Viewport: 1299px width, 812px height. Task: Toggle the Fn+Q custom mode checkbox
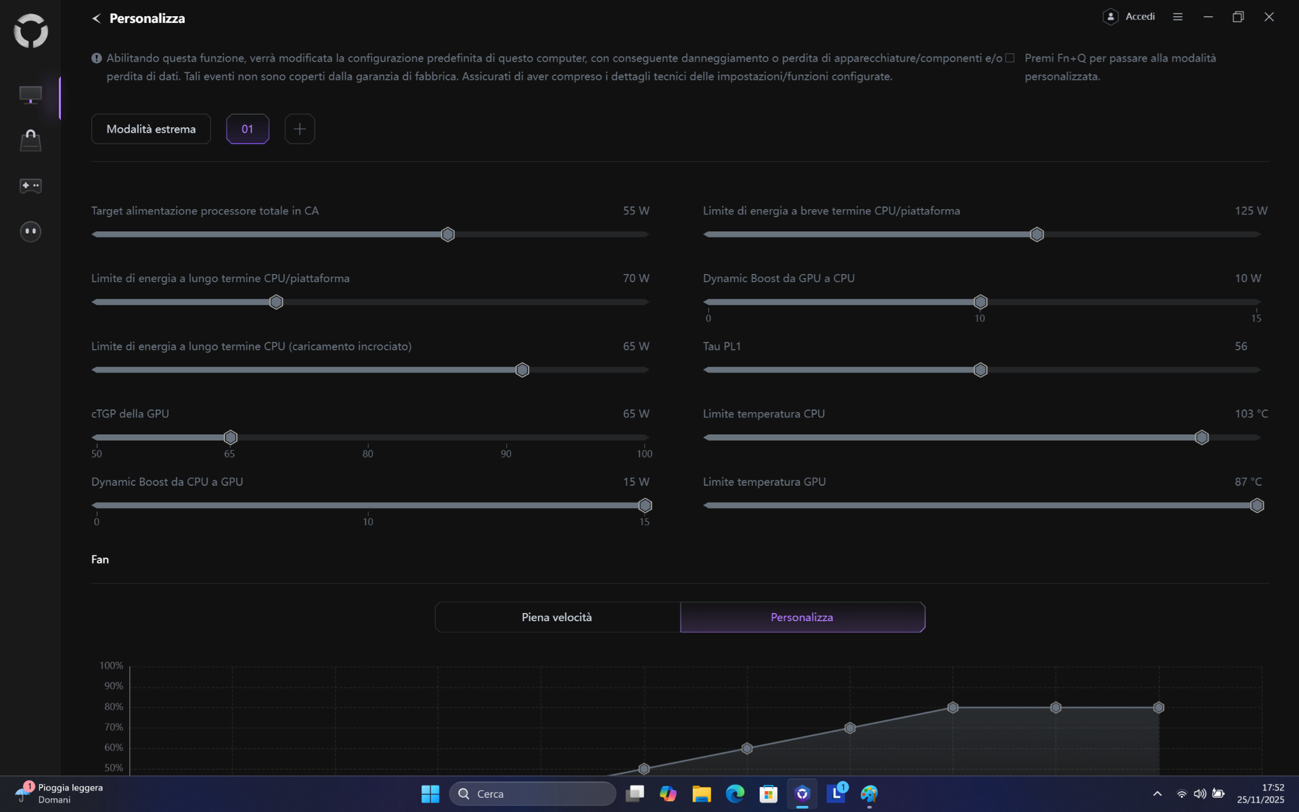[x=1010, y=58]
